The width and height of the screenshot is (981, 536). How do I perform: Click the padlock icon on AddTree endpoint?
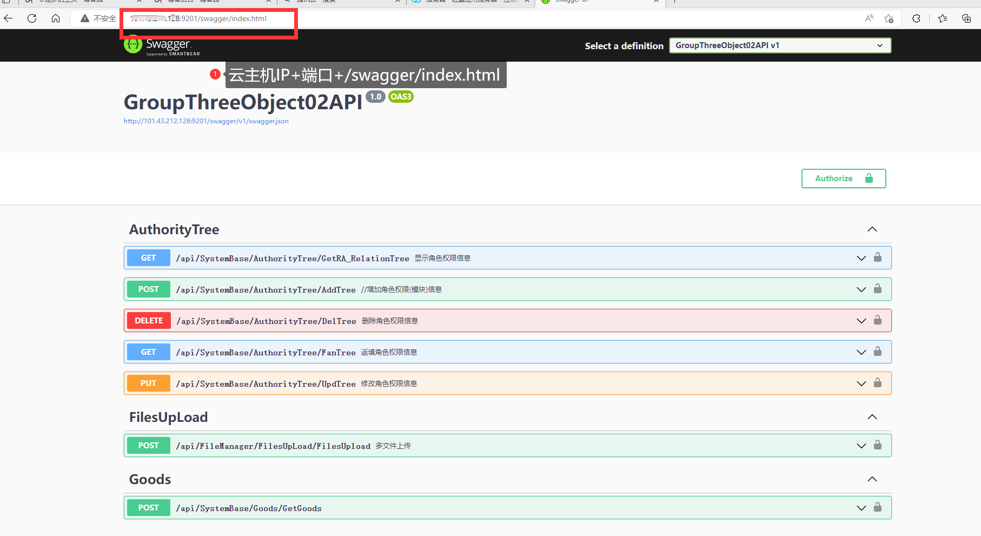point(878,289)
